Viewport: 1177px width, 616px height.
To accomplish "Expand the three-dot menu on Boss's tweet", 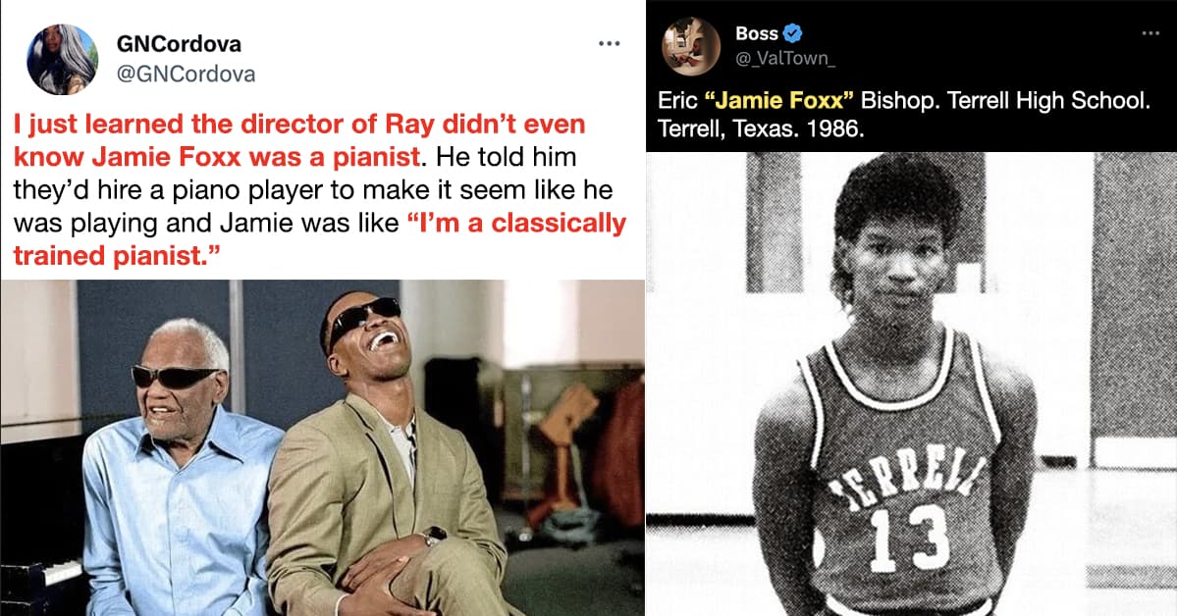I will point(1150,33).
